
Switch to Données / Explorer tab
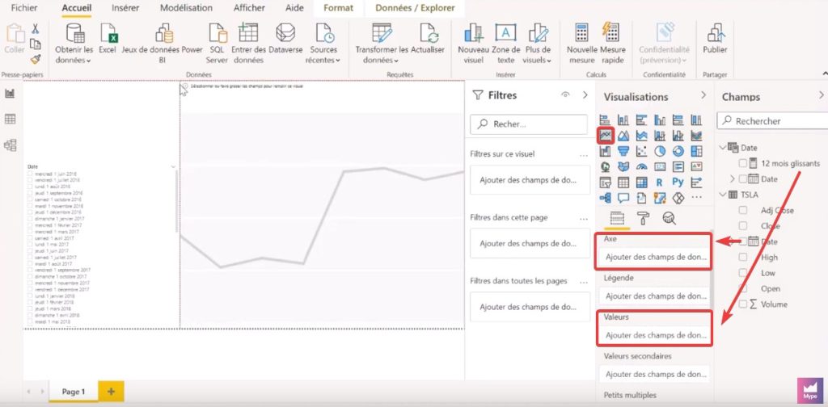pyautogui.click(x=415, y=8)
